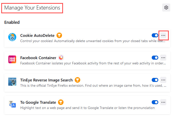Click the TinEye recommended trophy badge

click(77, 80)
